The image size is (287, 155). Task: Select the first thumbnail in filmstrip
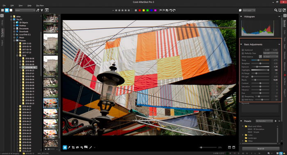tap(51, 18)
